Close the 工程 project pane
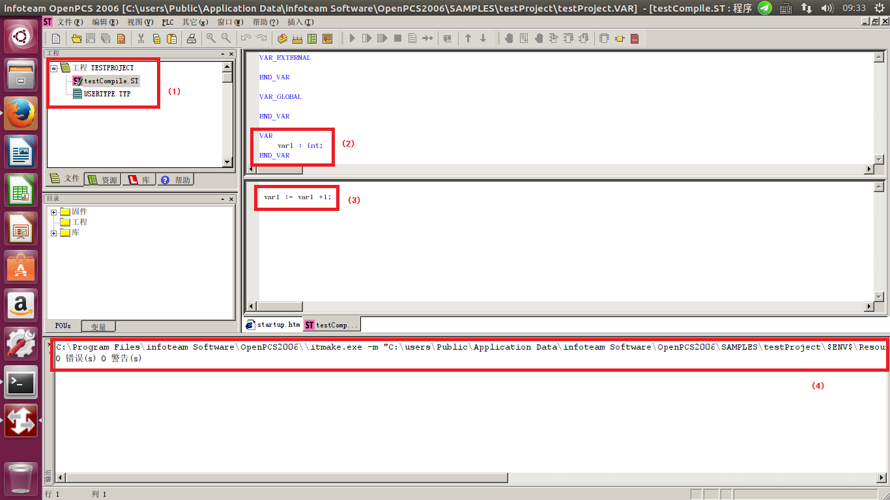The width and height of the screenshot is (890, 500). tap(231, 53)
